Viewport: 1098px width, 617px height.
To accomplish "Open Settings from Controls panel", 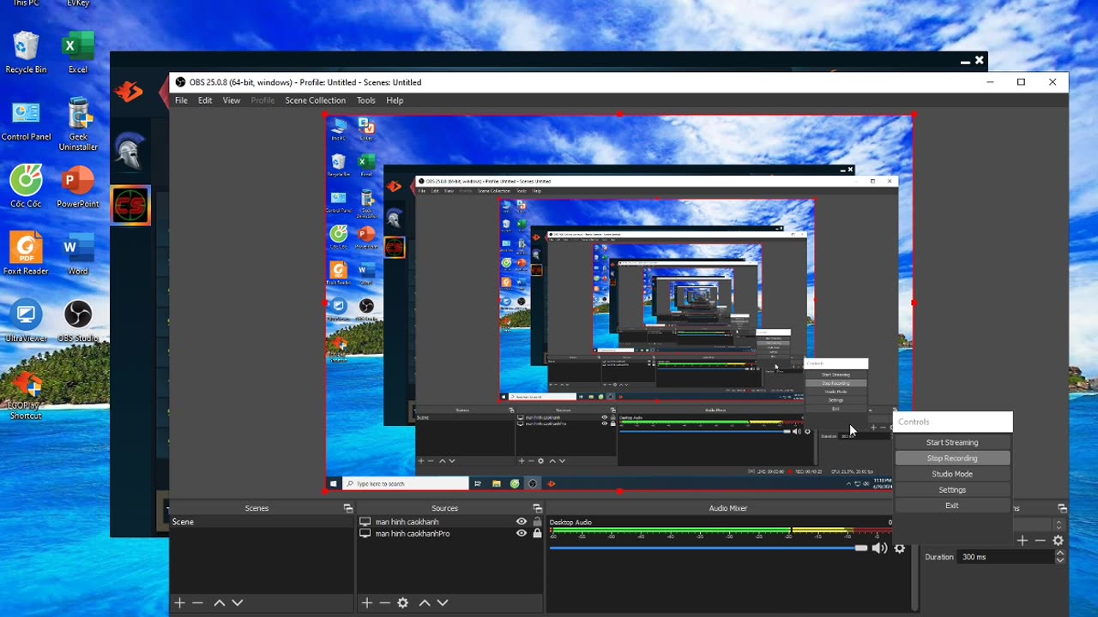I will (952, 490).
